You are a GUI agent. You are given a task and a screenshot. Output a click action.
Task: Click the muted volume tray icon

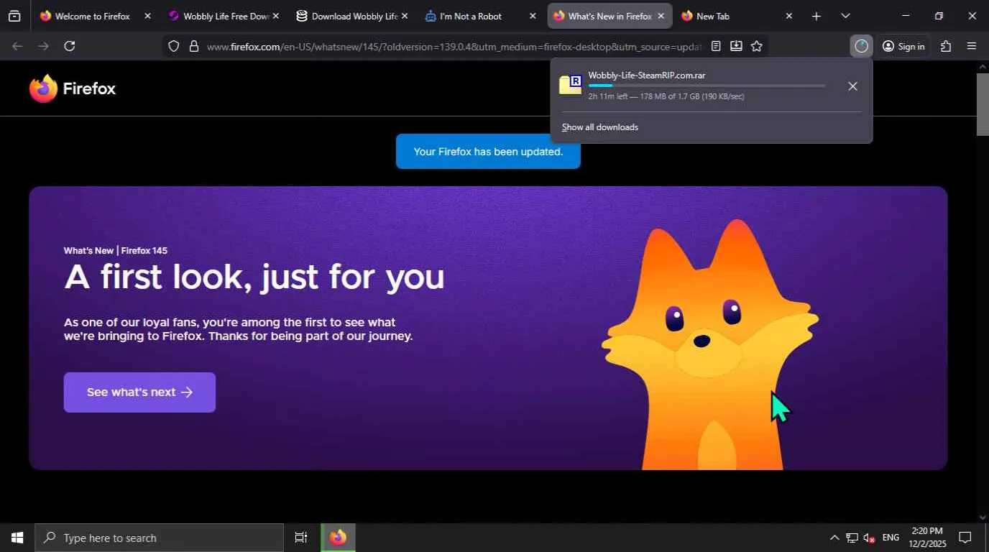point(869,538)
